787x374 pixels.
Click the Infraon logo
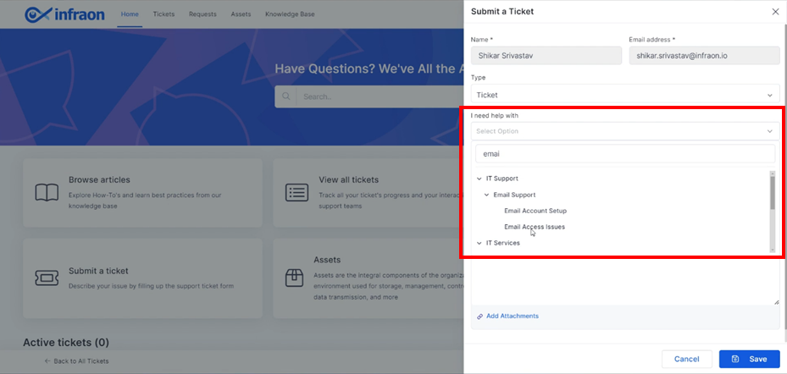point(64,14)
